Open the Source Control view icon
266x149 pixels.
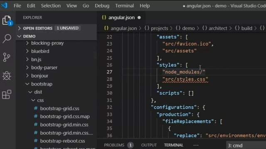pos(7,57)
